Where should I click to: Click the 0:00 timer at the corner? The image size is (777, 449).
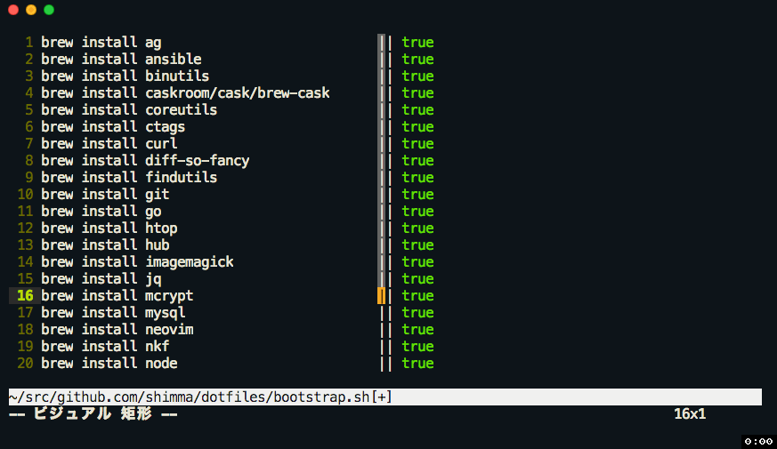[x=758, y=442]
